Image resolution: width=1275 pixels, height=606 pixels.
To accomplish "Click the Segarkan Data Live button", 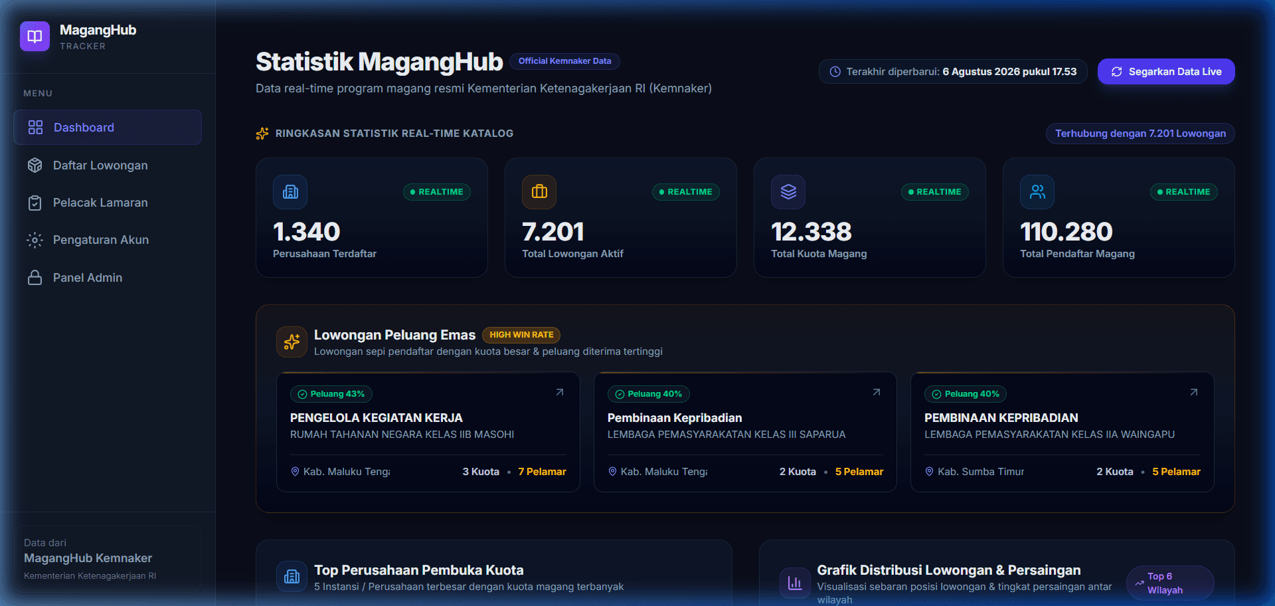I will click(1166, 72).
